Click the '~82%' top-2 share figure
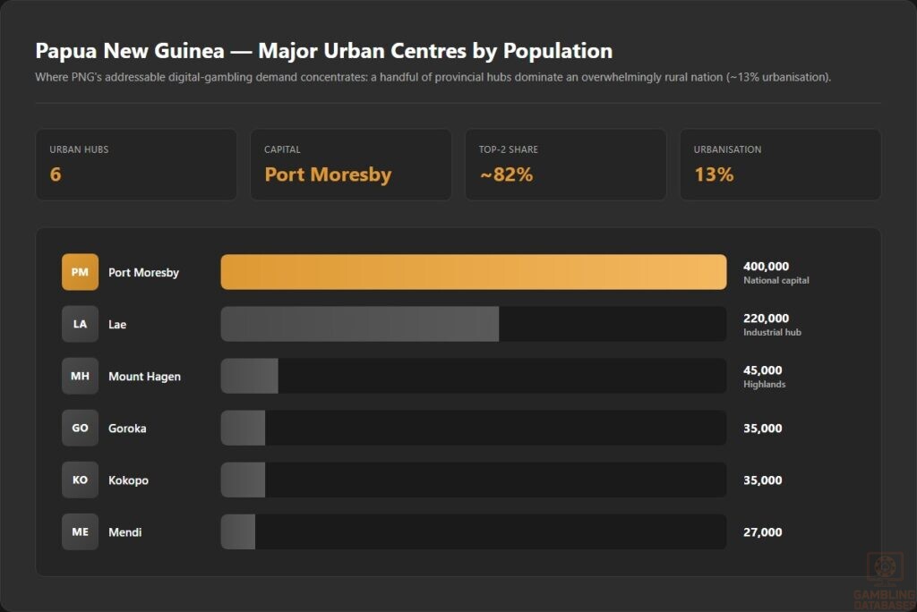917x612 pixels. tap(507, 174)
